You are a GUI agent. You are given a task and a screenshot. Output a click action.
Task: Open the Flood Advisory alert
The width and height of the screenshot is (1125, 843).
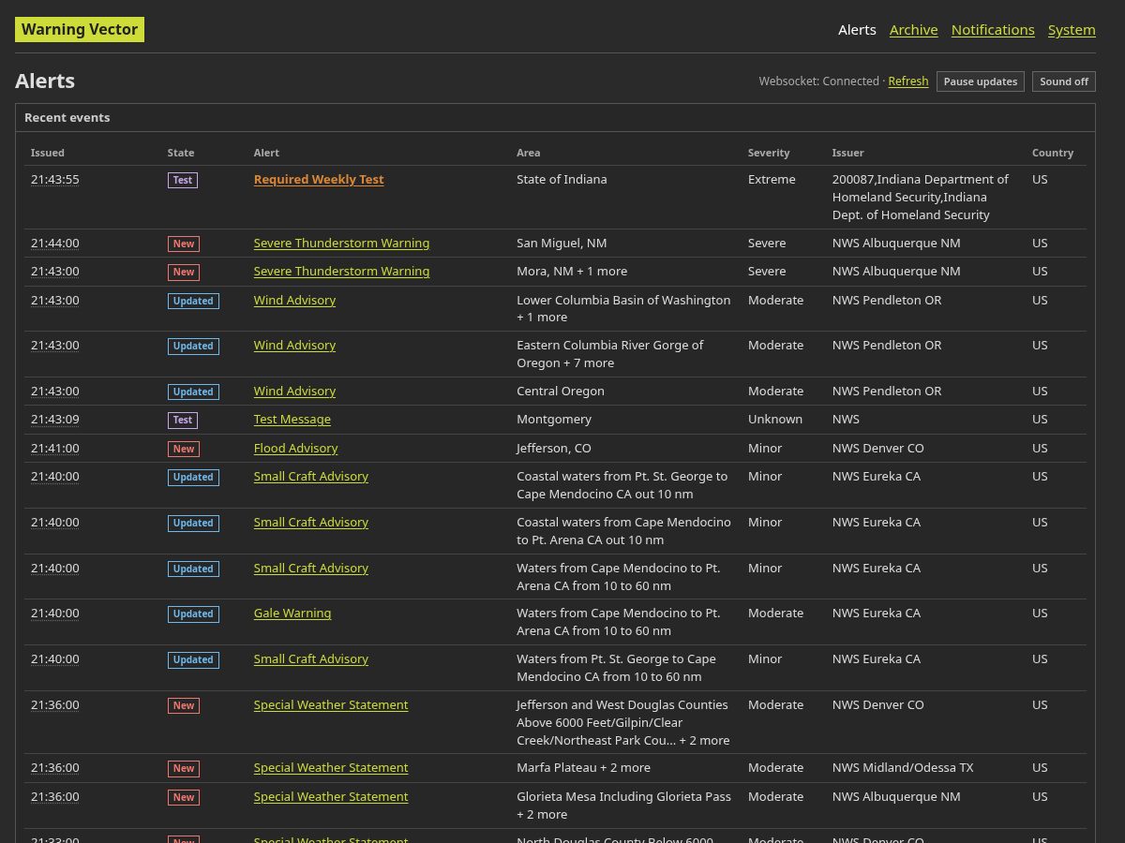coord(295,449)
